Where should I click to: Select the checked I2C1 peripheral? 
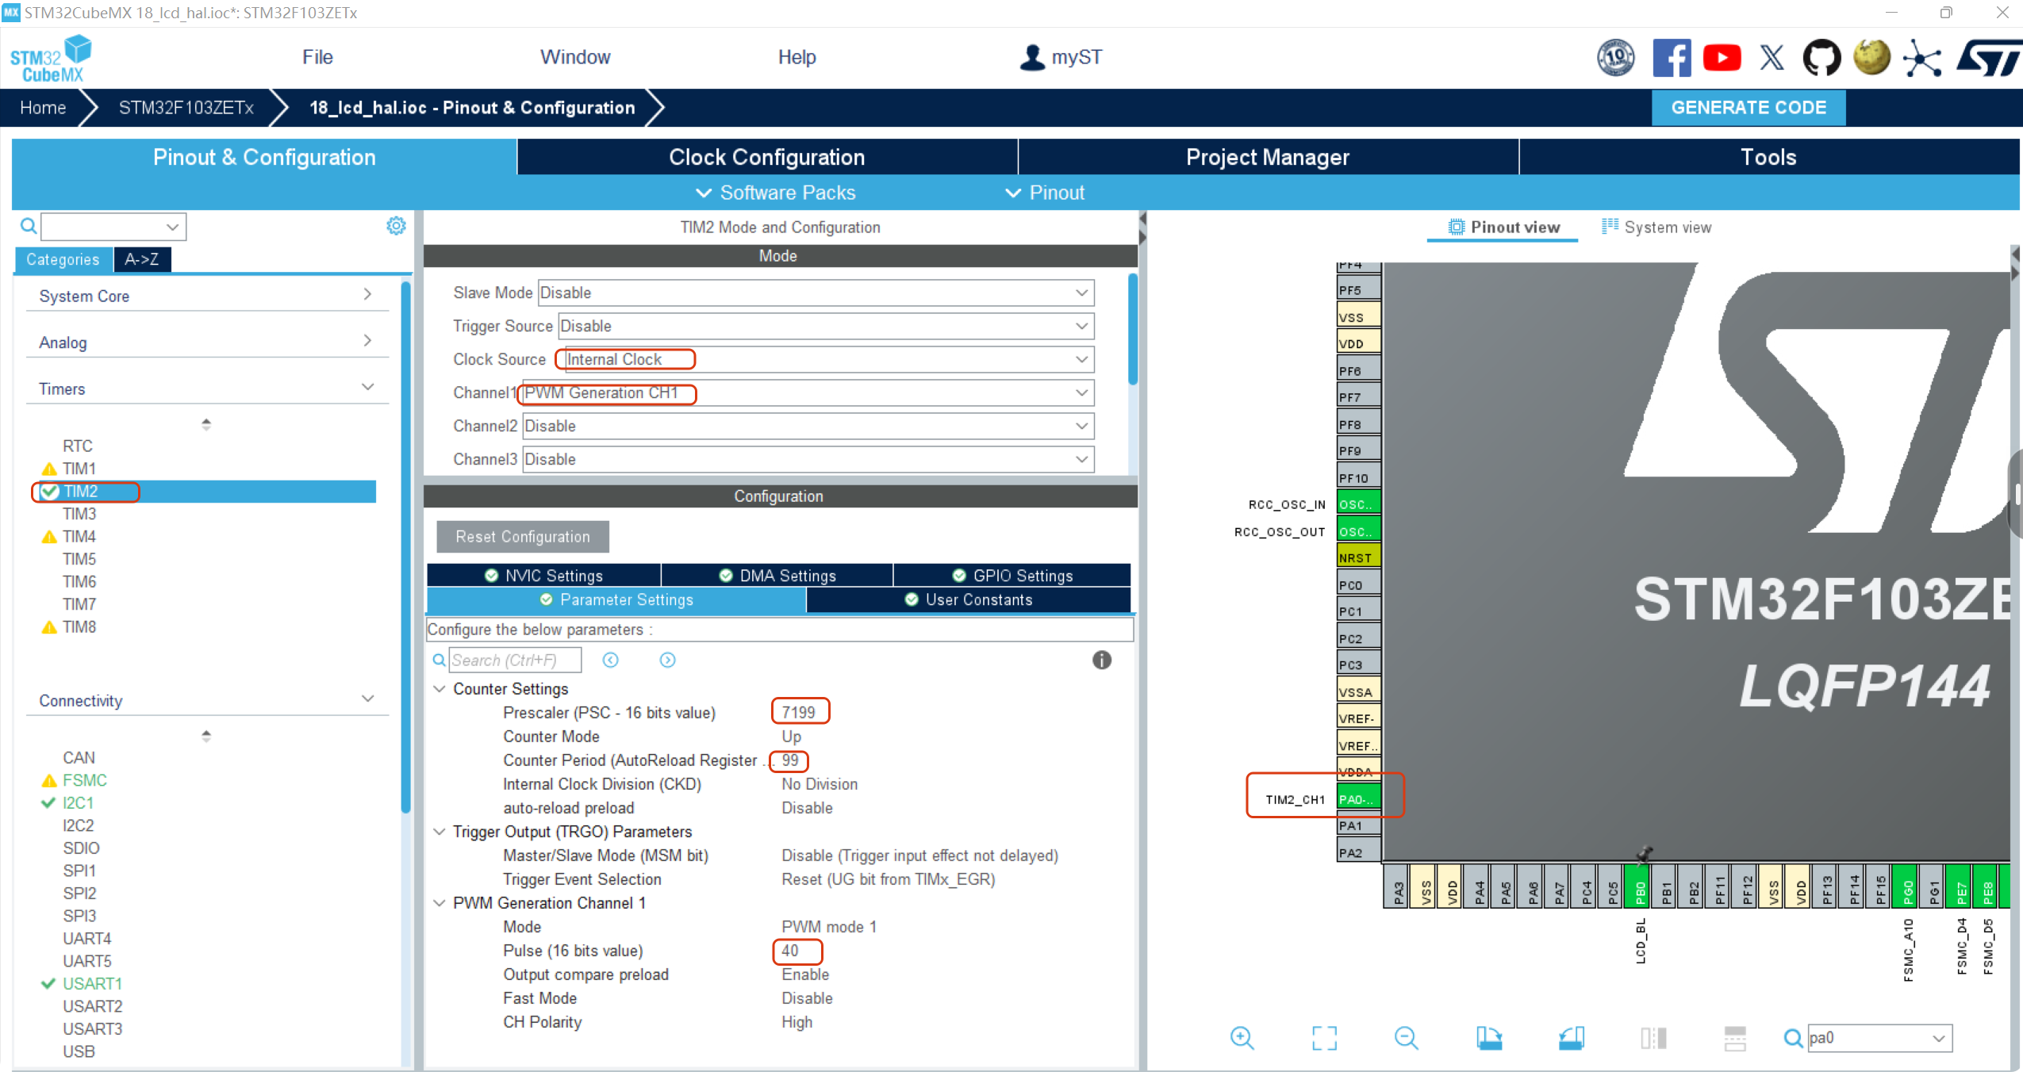coord(78,802)
